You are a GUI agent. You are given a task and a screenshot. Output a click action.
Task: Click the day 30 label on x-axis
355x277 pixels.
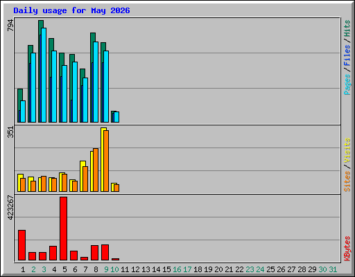[322, 269]
